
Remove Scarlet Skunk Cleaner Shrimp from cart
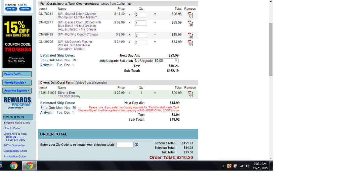[x=190, y=15]
